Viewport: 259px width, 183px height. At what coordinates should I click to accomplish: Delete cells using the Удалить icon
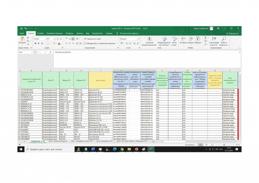(191, 40)
